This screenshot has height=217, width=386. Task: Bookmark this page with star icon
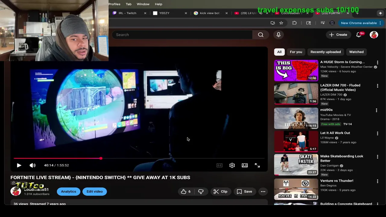(281, 23)
